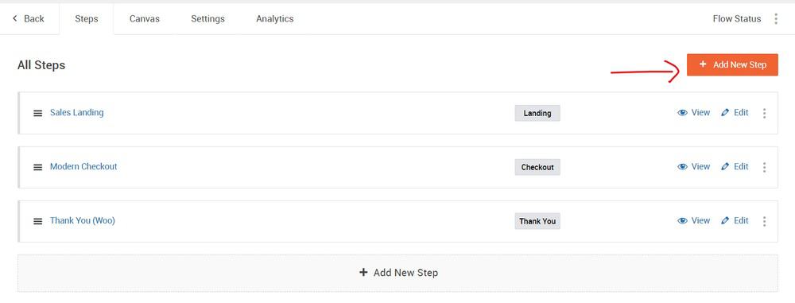The image size is (795, 303).
Task: Click the eye View icon for Modern Checkout
Action: pos(682,166)
